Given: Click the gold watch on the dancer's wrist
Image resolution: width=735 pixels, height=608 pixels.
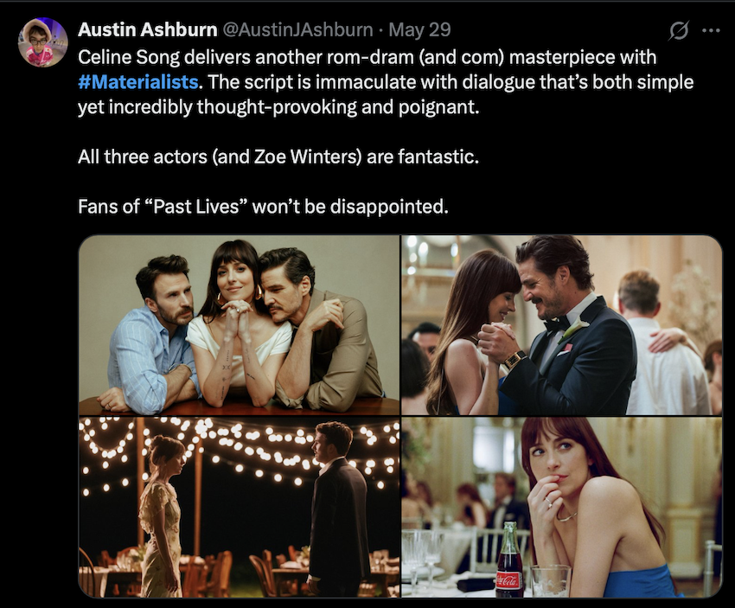Looking at the screenshot, I should click(x=514, y=360).
